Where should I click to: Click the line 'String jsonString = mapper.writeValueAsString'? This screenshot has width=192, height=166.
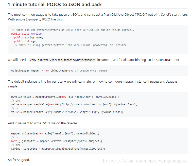(58, 149)
